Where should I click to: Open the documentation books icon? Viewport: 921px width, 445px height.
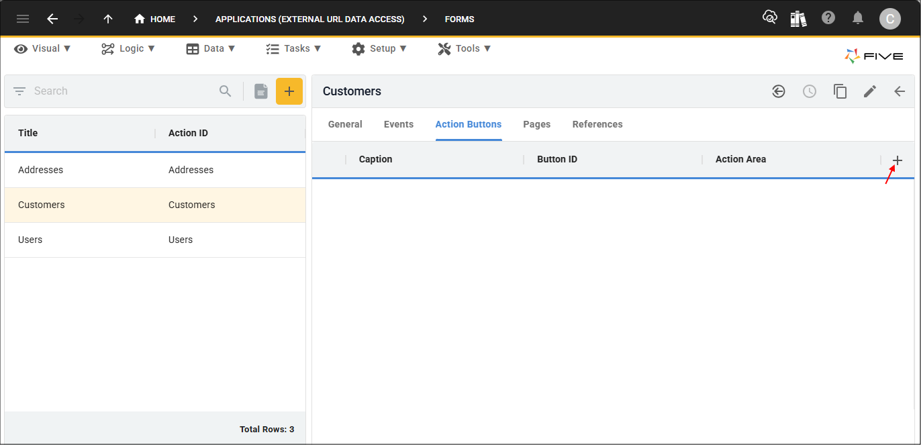[x=798, y=19]
